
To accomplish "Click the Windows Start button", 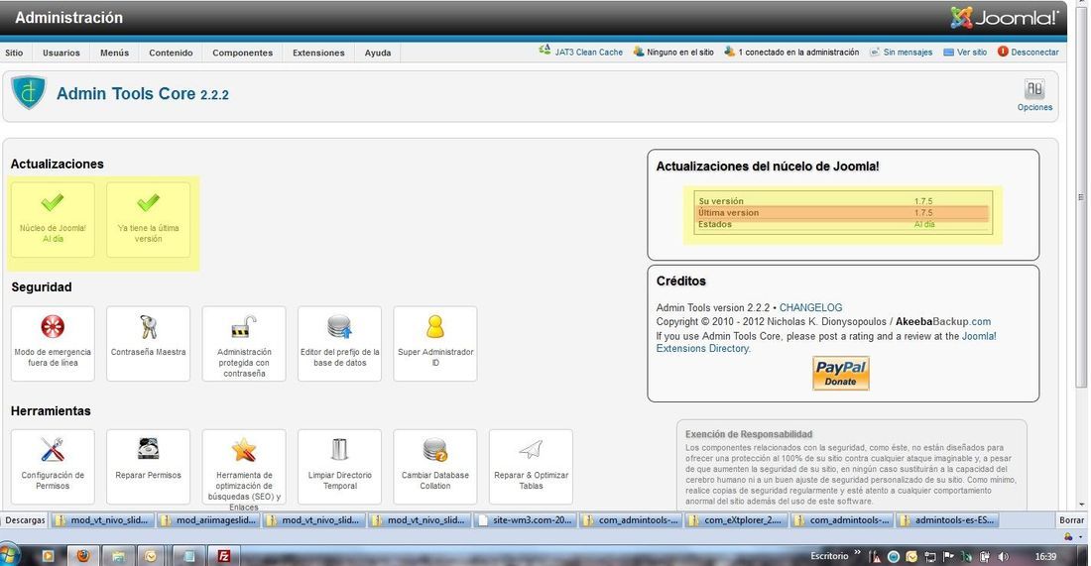I will pyautogui.click(x=11, y=555).
